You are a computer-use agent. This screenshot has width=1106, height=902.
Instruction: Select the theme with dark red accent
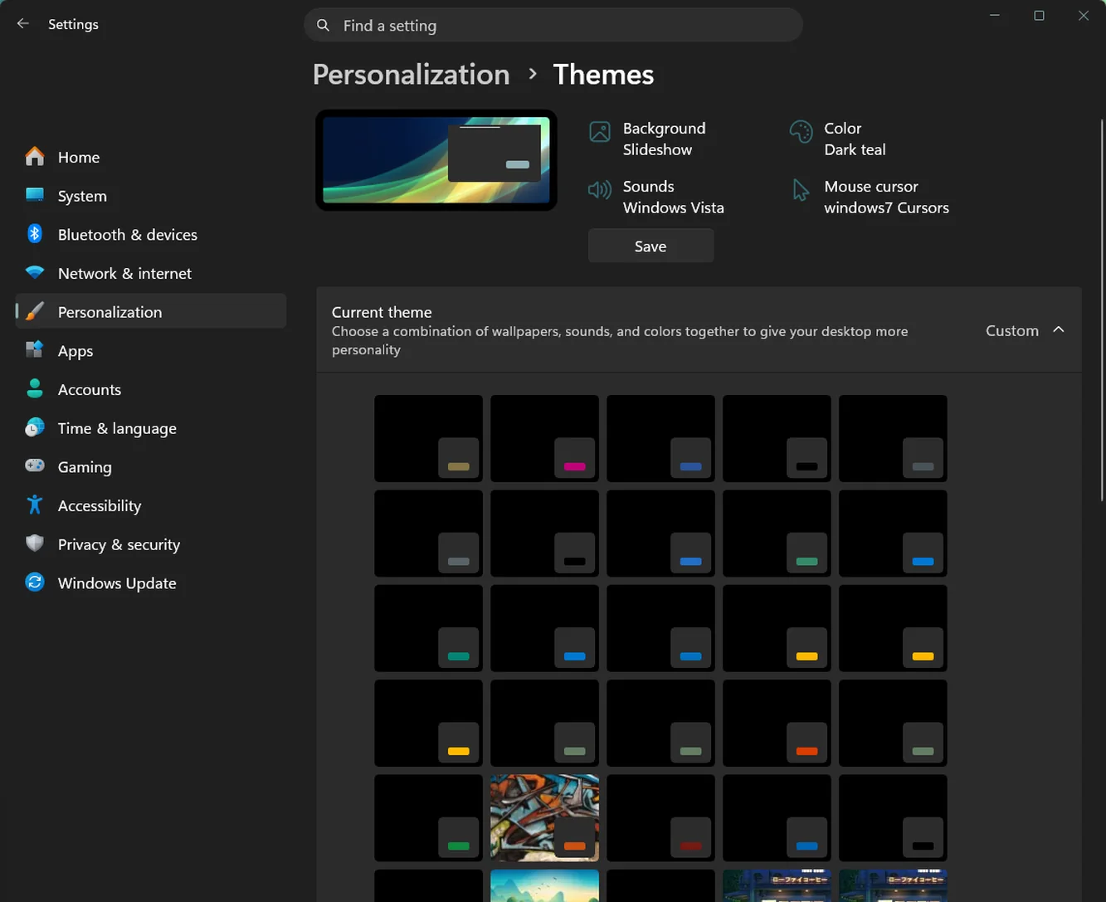660,818
